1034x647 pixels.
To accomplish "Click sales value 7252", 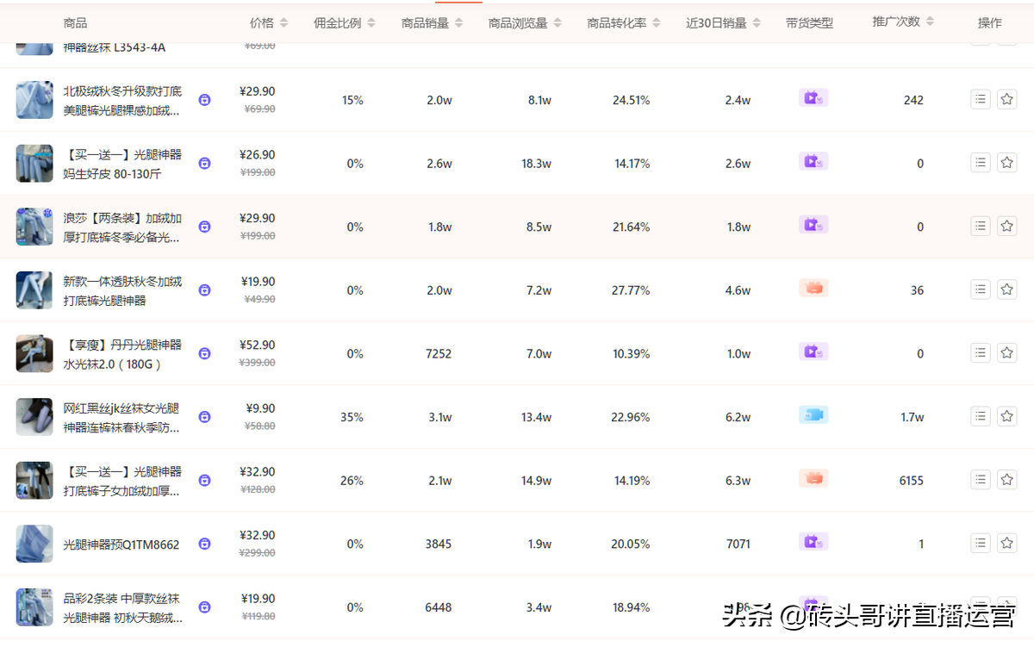I will coord(439,354).
